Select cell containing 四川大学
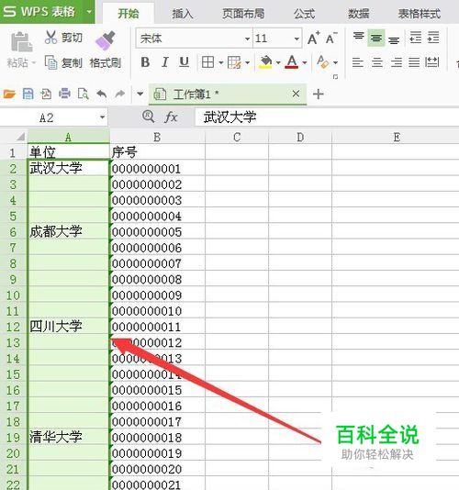This screenshot has height=490, width=459. (69, 327)
